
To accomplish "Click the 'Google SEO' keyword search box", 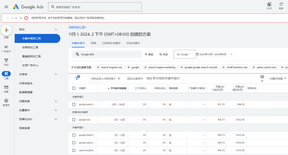I will point(106,54).
